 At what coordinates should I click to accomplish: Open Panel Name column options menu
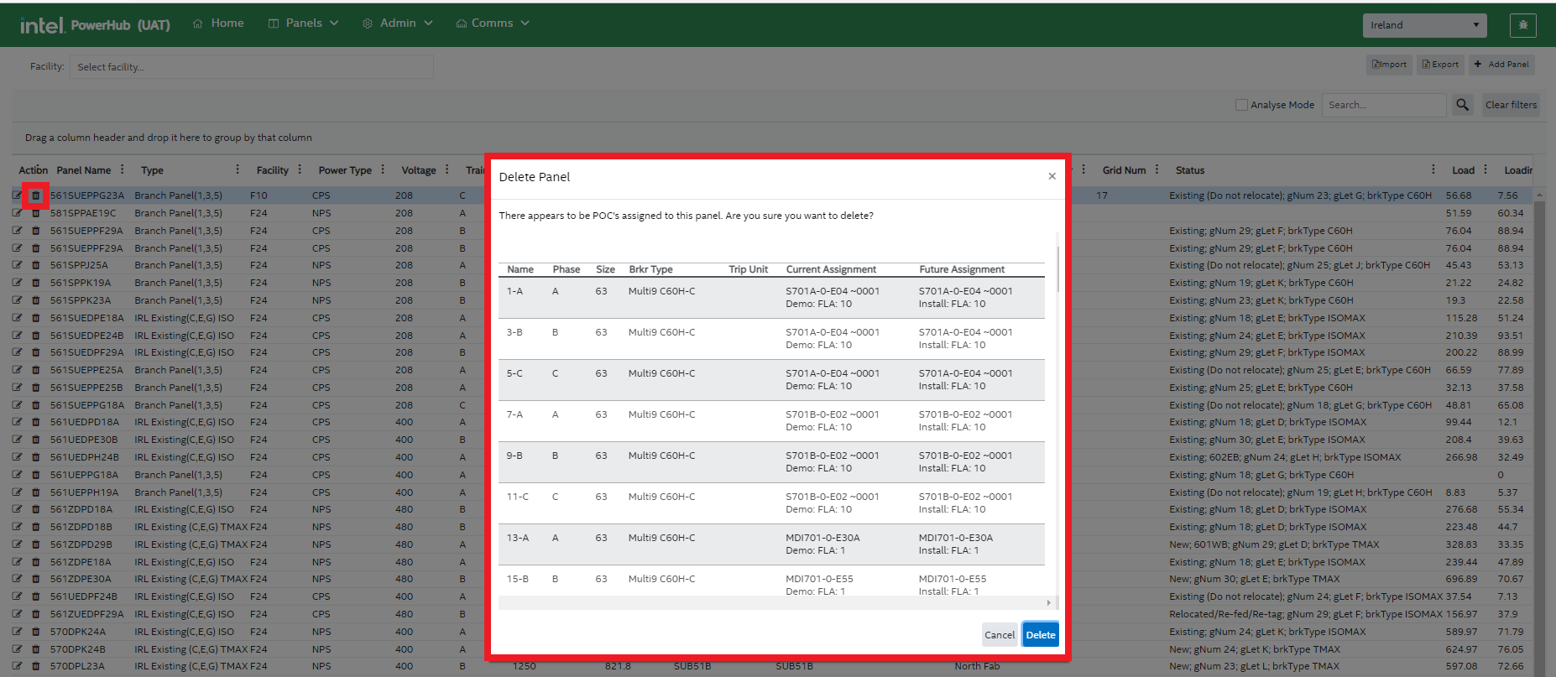coord(123,169)
